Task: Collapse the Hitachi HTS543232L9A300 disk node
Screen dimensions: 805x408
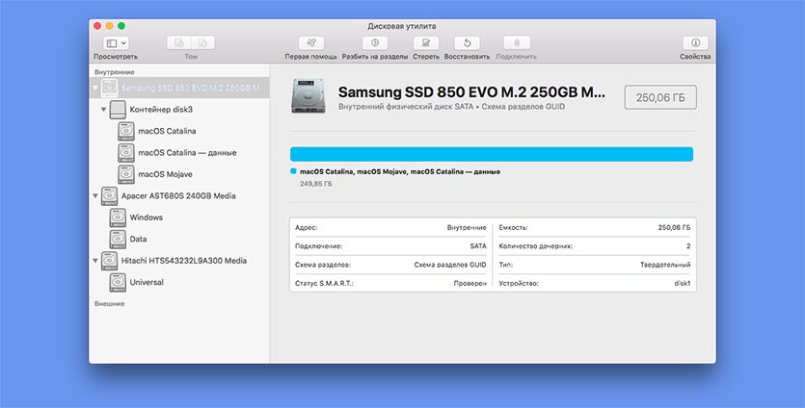Action: (x=95, y=261)
